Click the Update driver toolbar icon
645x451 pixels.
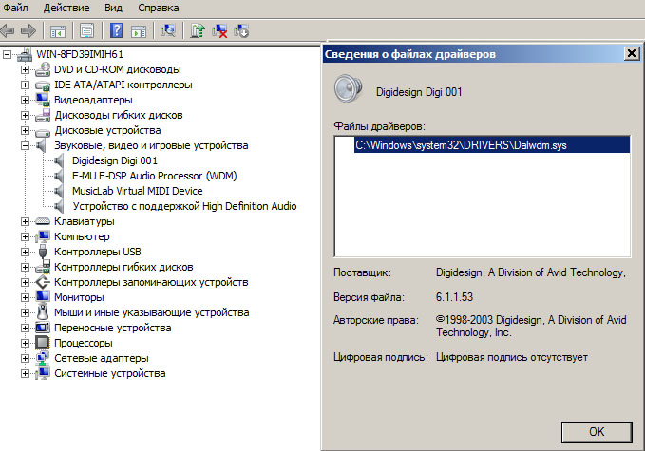[x=198, y=30]
